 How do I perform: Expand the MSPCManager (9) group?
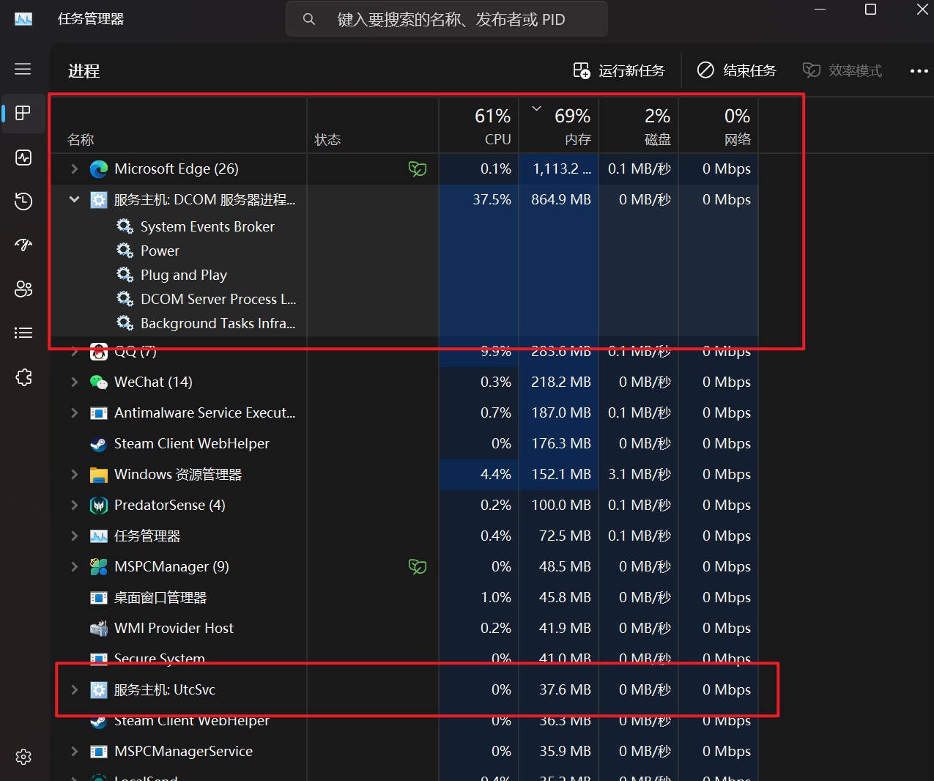pos(74,566)
